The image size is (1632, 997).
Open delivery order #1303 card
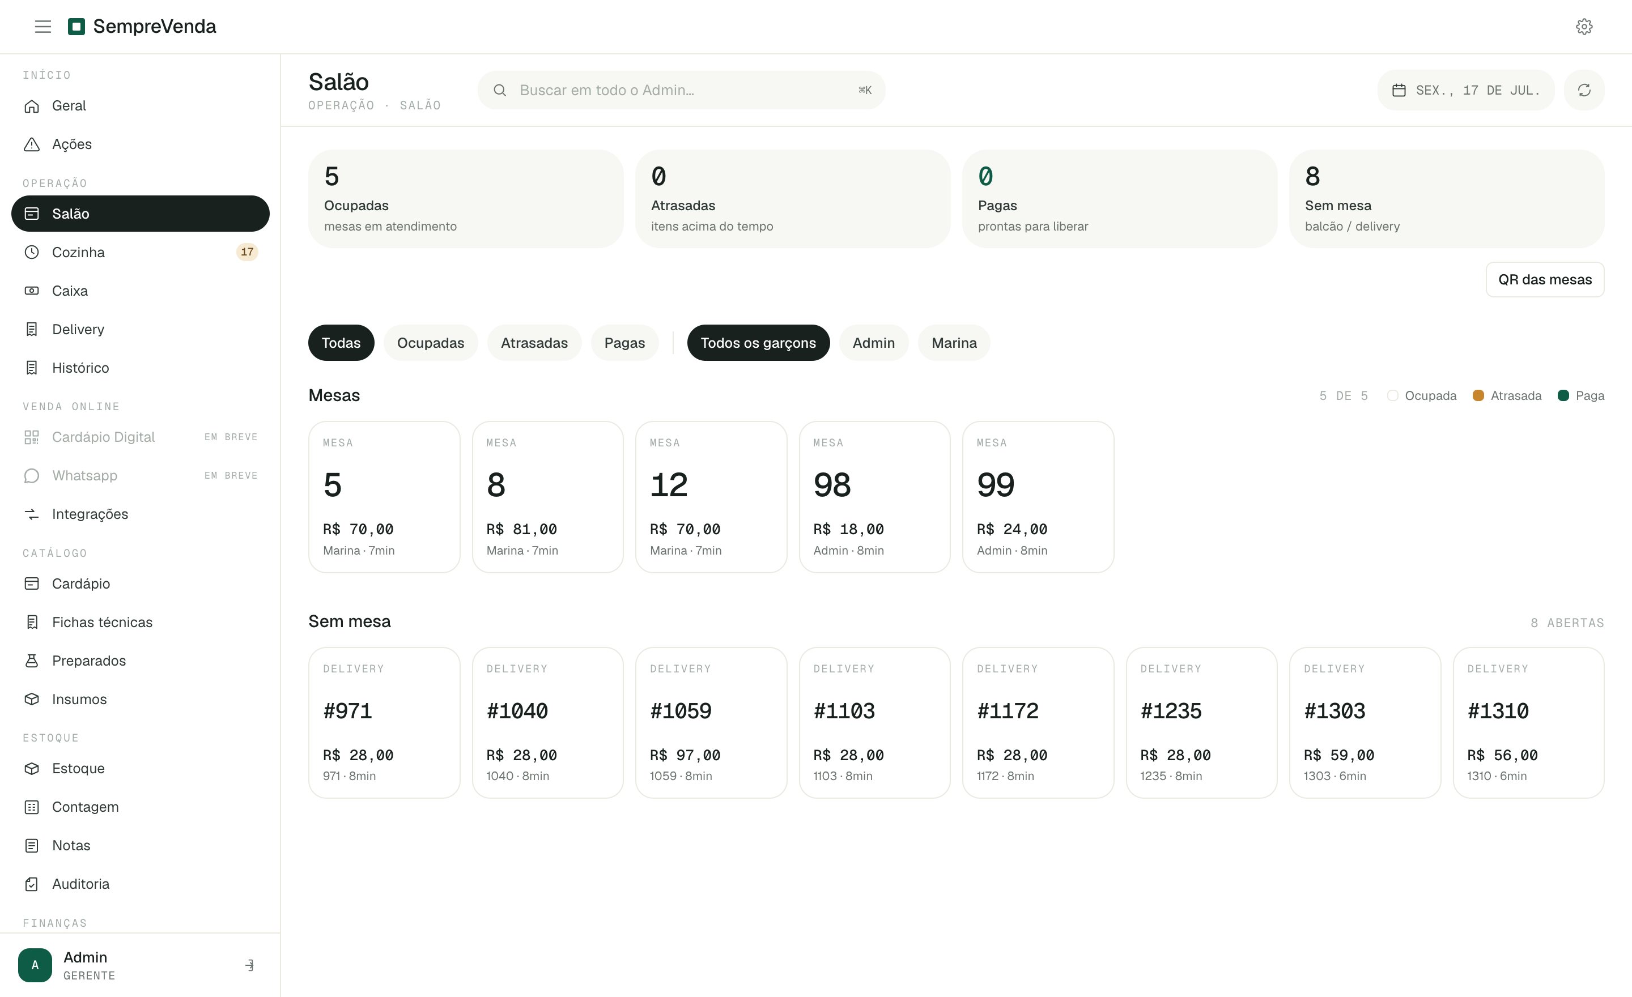[1365, 723]
